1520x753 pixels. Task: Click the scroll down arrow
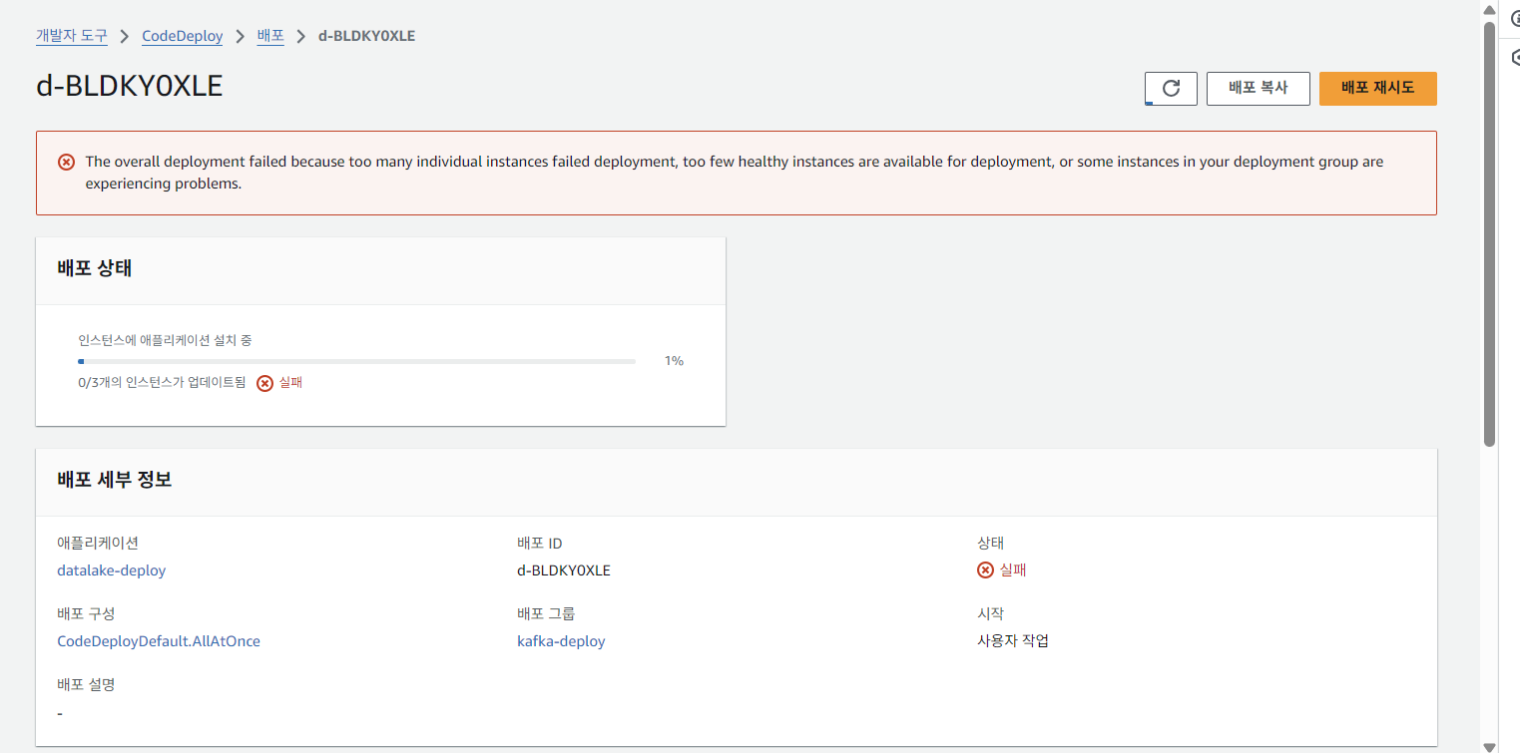click(1489, 745)
